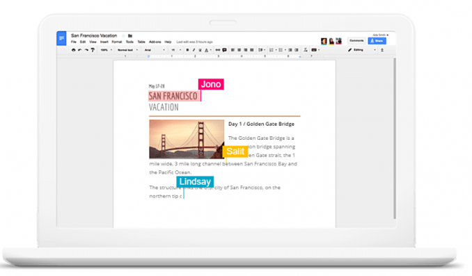Open the Help menu
The image size is (472, 276).
(168, 42)
